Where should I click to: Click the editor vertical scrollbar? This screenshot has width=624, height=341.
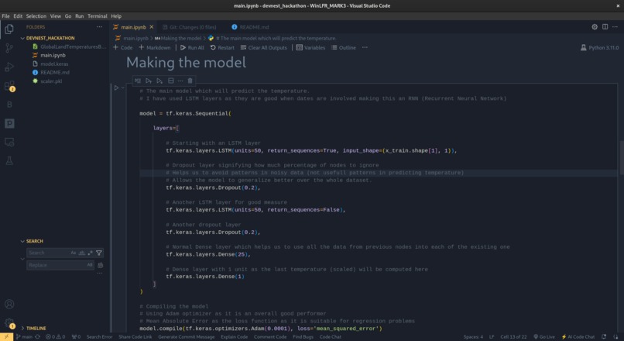pos(621,157)
